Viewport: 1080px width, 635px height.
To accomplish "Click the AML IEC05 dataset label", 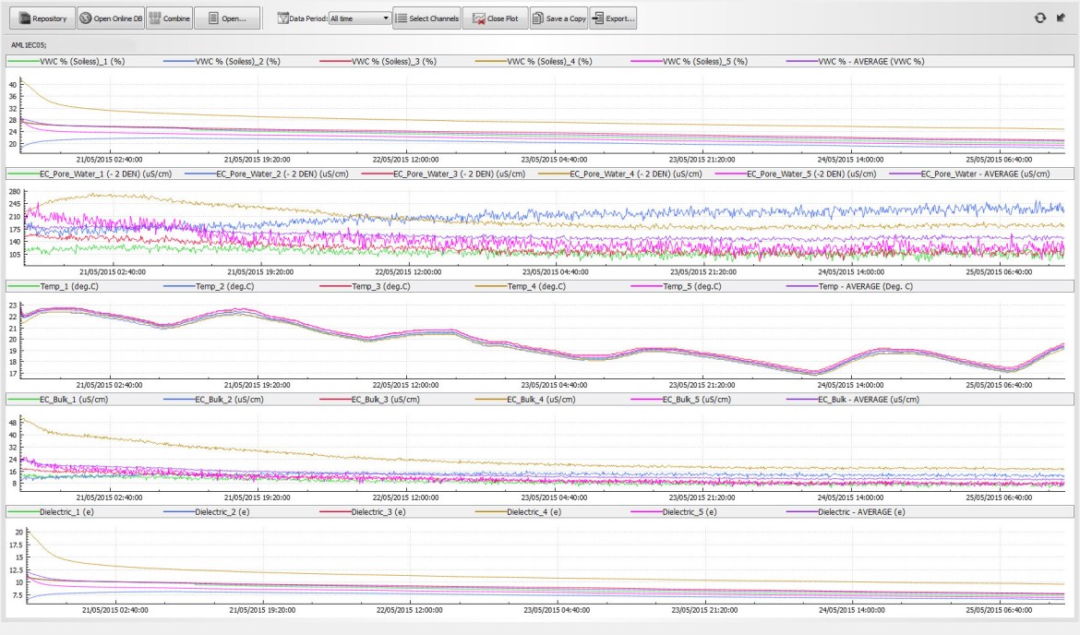I will tap(30, 43).
